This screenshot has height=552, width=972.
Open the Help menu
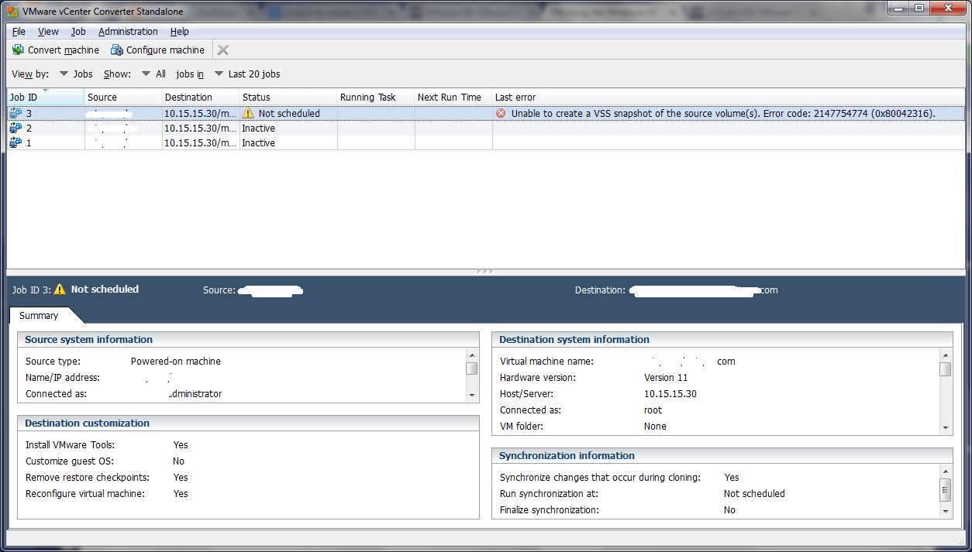pos(180,32)
